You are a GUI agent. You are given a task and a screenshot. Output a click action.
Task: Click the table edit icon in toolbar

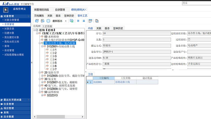tap(90, 21)
